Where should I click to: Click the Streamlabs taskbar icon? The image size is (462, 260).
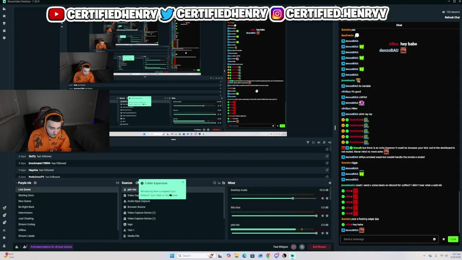[292, 256]
